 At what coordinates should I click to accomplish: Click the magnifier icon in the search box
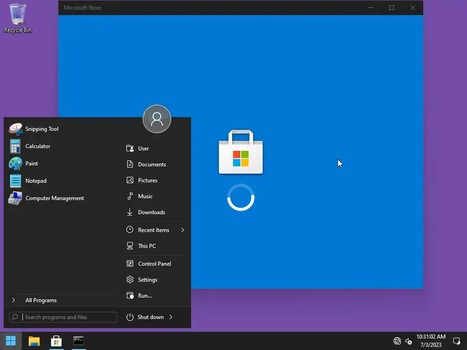pyautogui.click(x=15, y=317)
